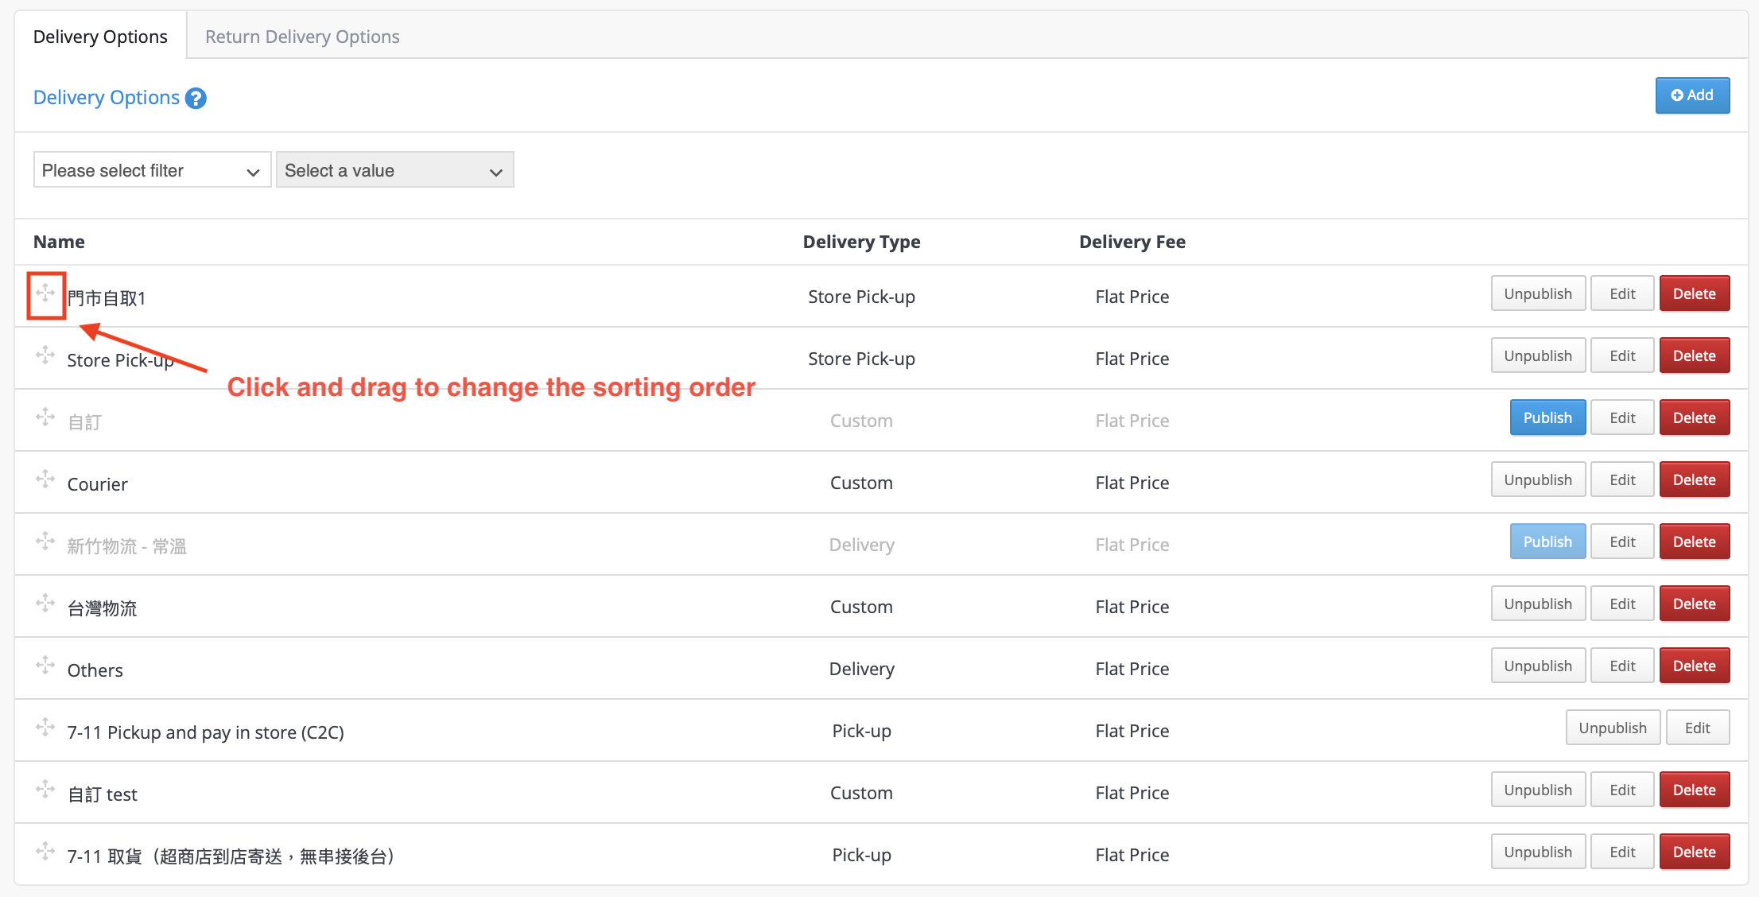The width and height of the screenshot is (1759, 897).
Task: Click the Delivery Options blue heading
Action: coord(107,98)
